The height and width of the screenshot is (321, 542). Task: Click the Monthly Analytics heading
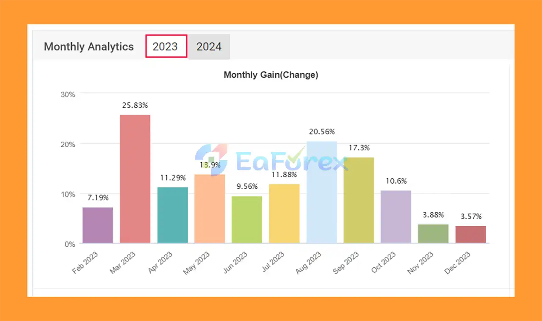click(88, 47)
